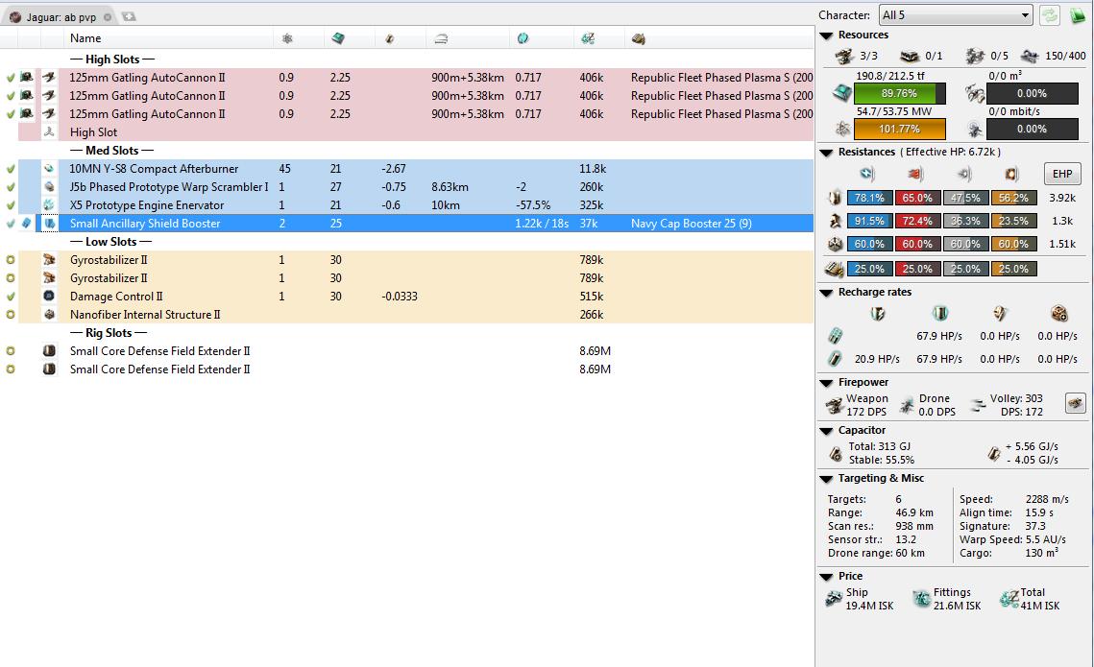Click the EM resistance column icon
Screen dimensions: 1094x667
(867, 174)
